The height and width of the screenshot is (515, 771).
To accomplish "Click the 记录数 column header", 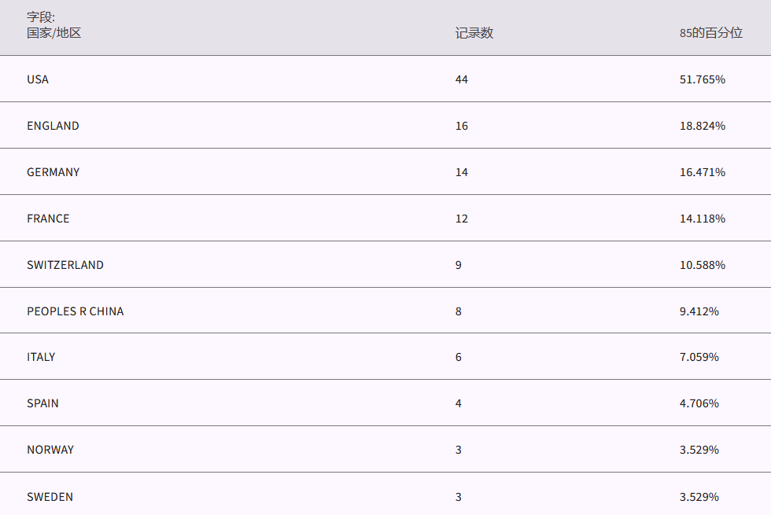I will pyautogui.click(x=474, y=33).
